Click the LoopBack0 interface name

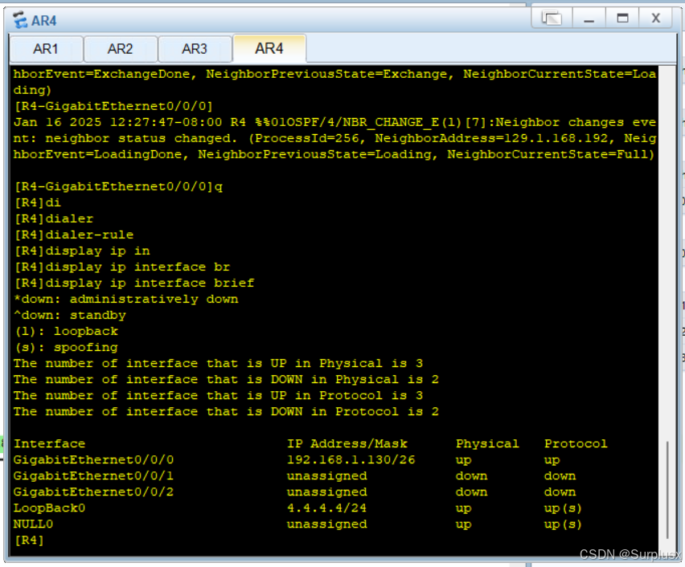(x=49, y=508)
